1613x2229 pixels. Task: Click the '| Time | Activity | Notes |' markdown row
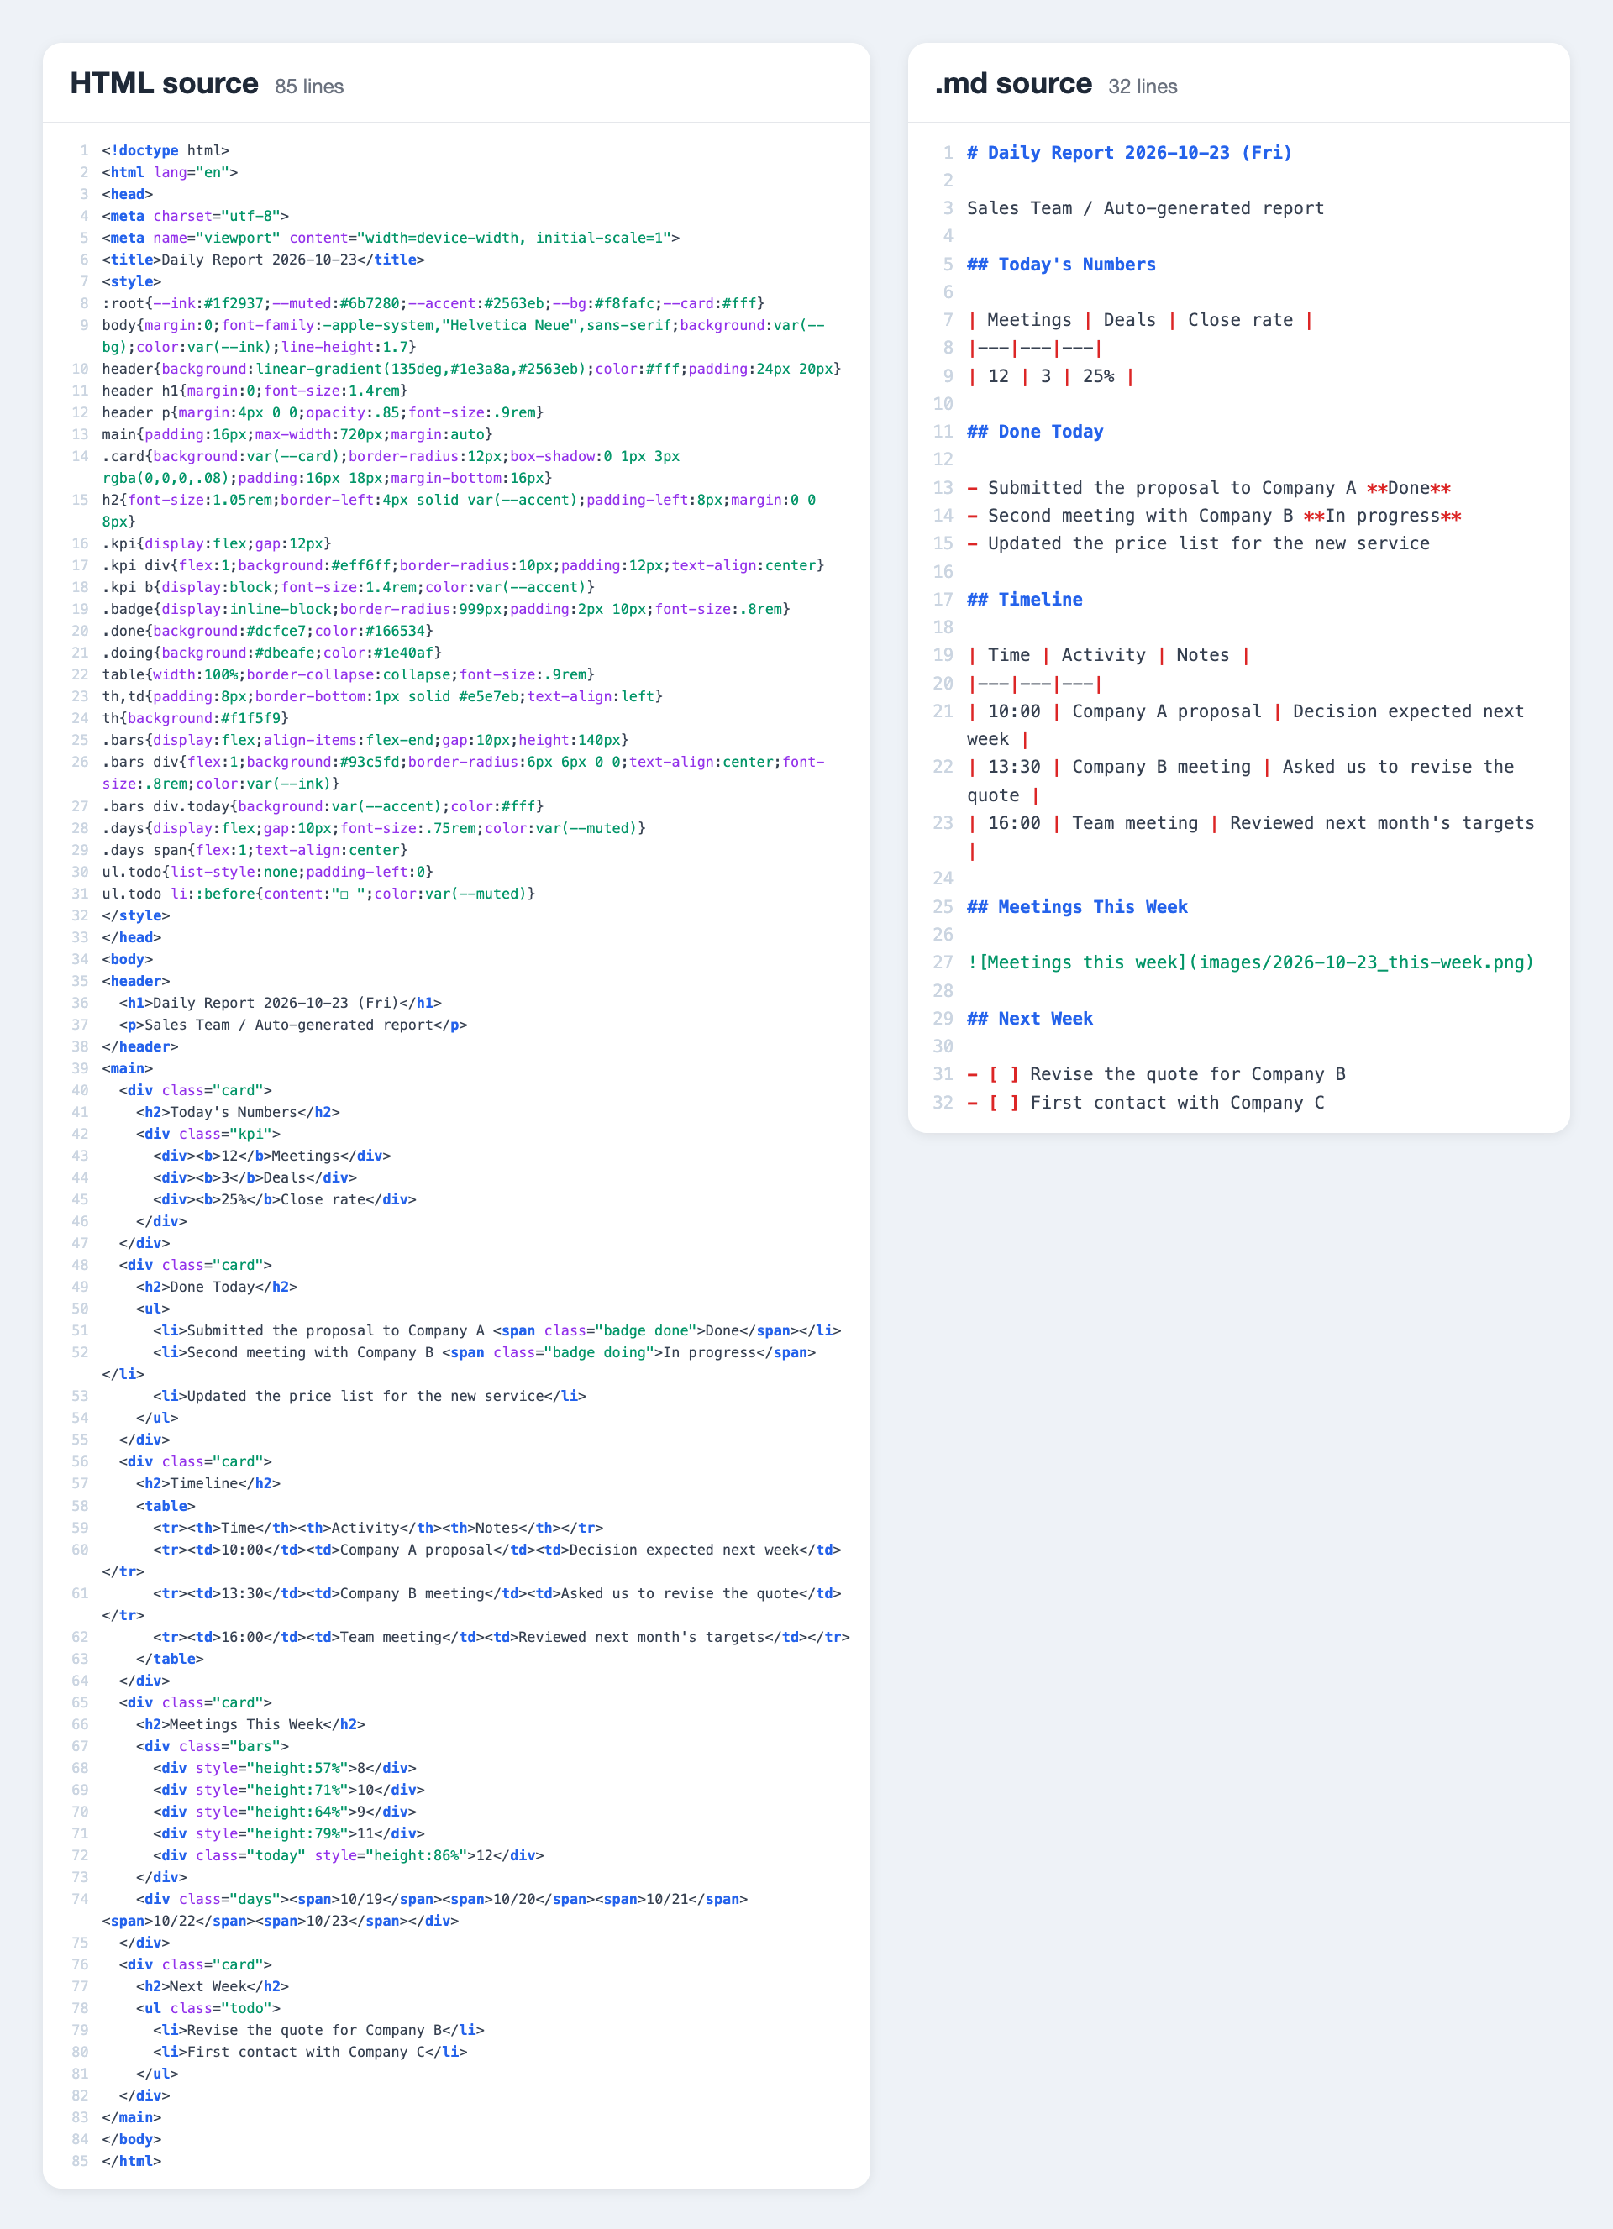pos(1109,654)
